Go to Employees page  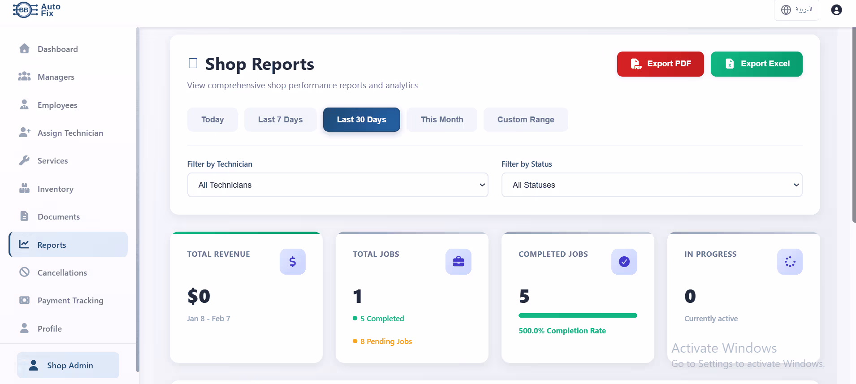coord(68,105)
